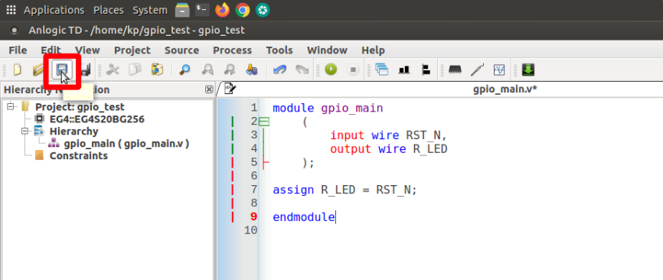The image size is (663, 280).
Task: Open the Tools menu
Action: [x=279, y=50]
